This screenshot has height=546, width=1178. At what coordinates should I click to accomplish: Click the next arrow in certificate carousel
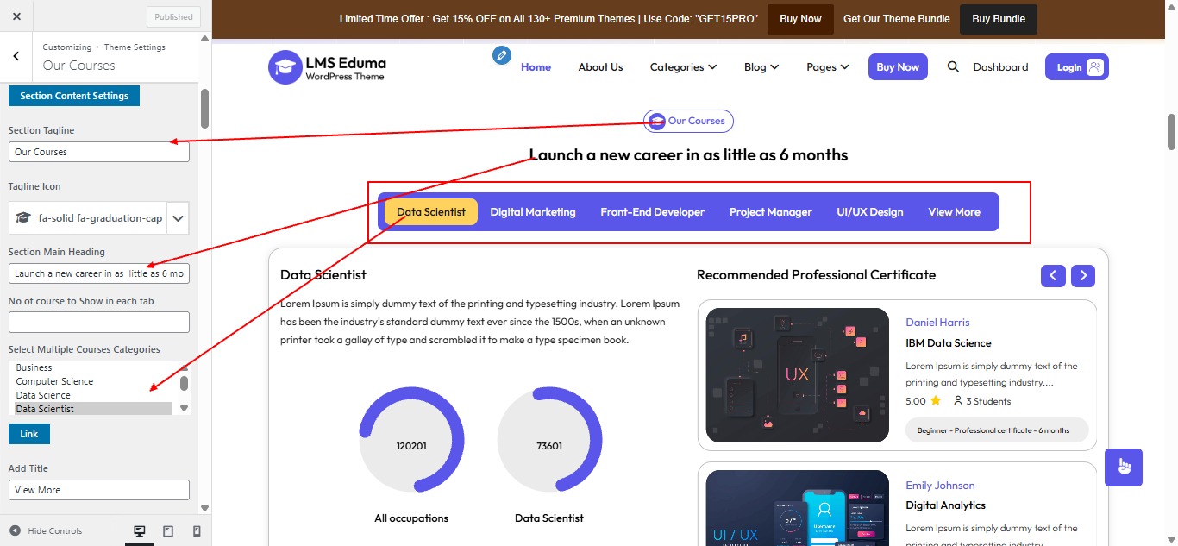pos(1083,276)
